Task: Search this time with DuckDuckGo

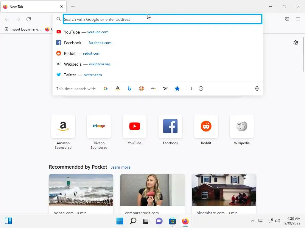Action: coord(141,88)
